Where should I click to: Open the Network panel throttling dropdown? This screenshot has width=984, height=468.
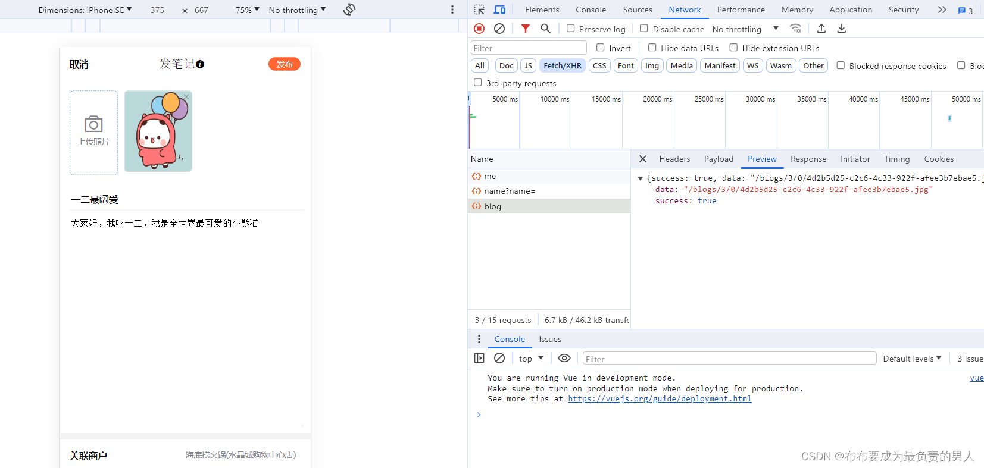(745, 29)
